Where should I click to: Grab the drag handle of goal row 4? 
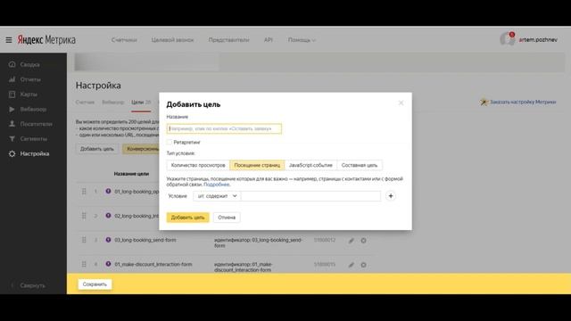84,264
